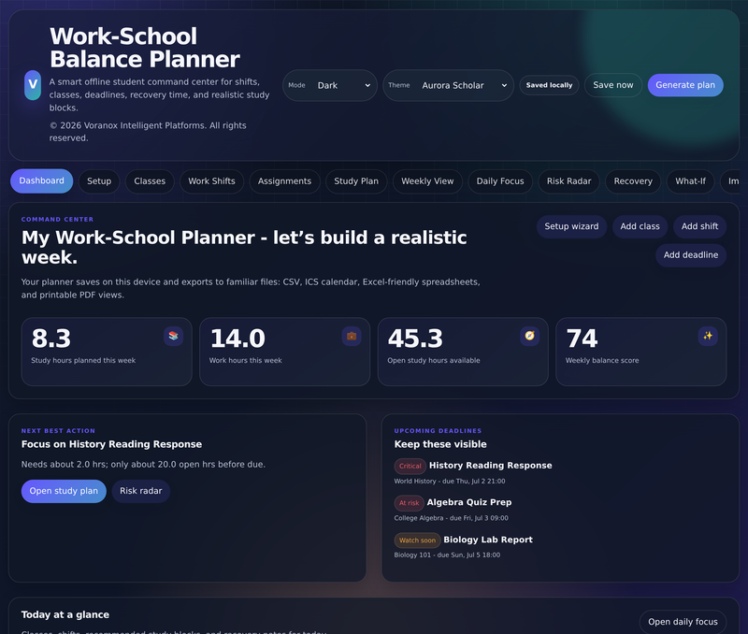Switch to the Dashboard tab
748x634 pixels.
pos(41,180)
